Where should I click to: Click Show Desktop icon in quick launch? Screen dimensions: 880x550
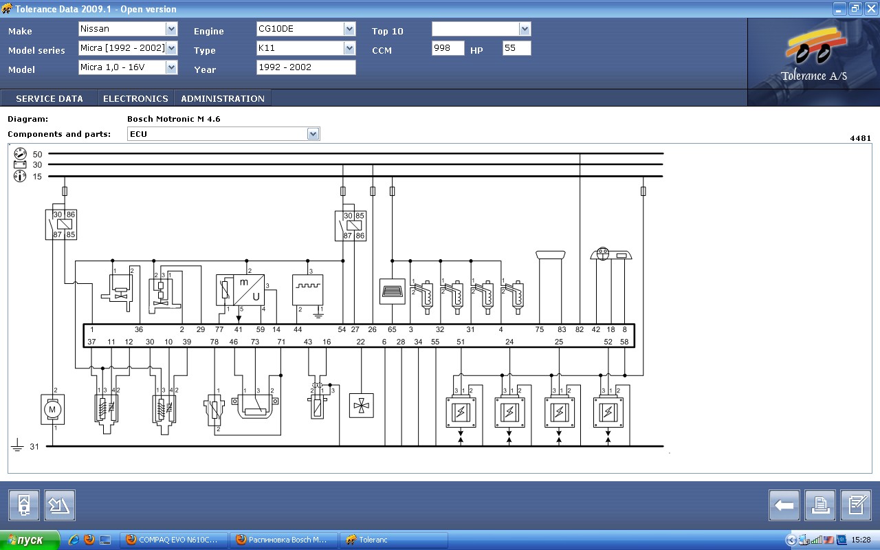click(x=105, y=540)
